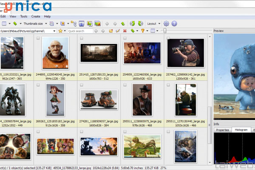
Task: Check the box for 244895_1229540045_large.jpg
Action: 38,38
